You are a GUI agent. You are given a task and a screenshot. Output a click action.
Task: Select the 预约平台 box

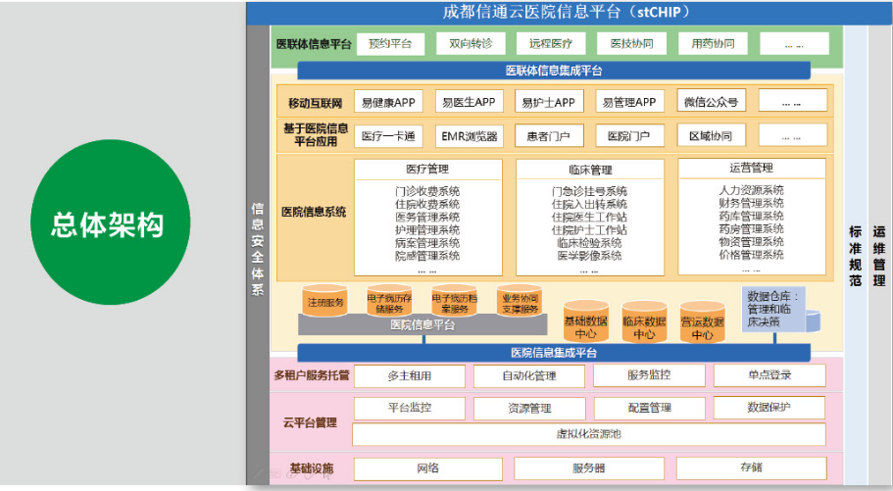click(x=391, y=44)
